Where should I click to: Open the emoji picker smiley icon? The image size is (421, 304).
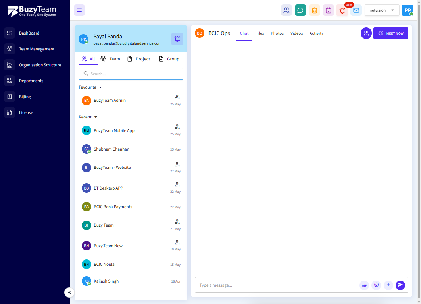376,285
